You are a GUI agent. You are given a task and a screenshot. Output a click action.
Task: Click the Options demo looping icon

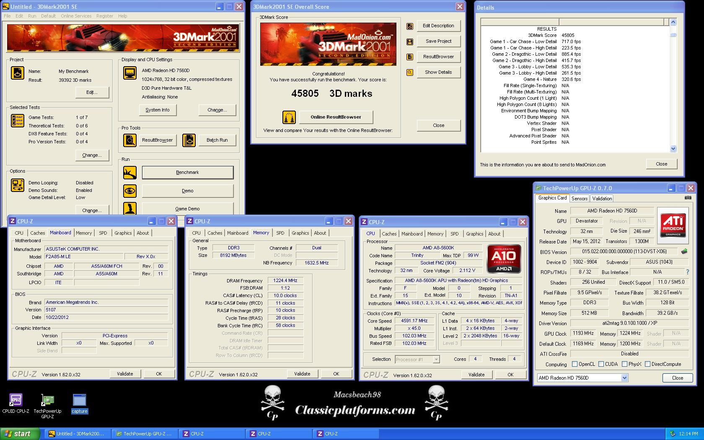pos(18,185)
